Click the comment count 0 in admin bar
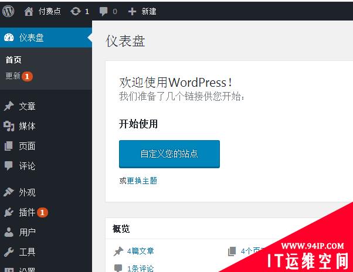This screenshot has width=353, height=272. tap(115, 12)
